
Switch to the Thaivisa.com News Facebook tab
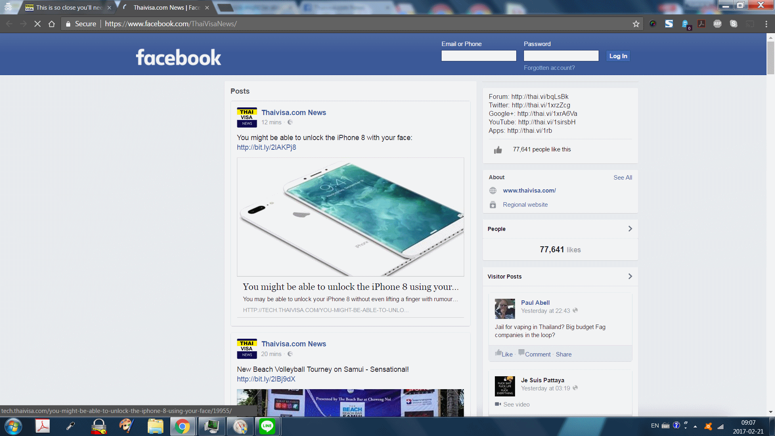point(165,8)
